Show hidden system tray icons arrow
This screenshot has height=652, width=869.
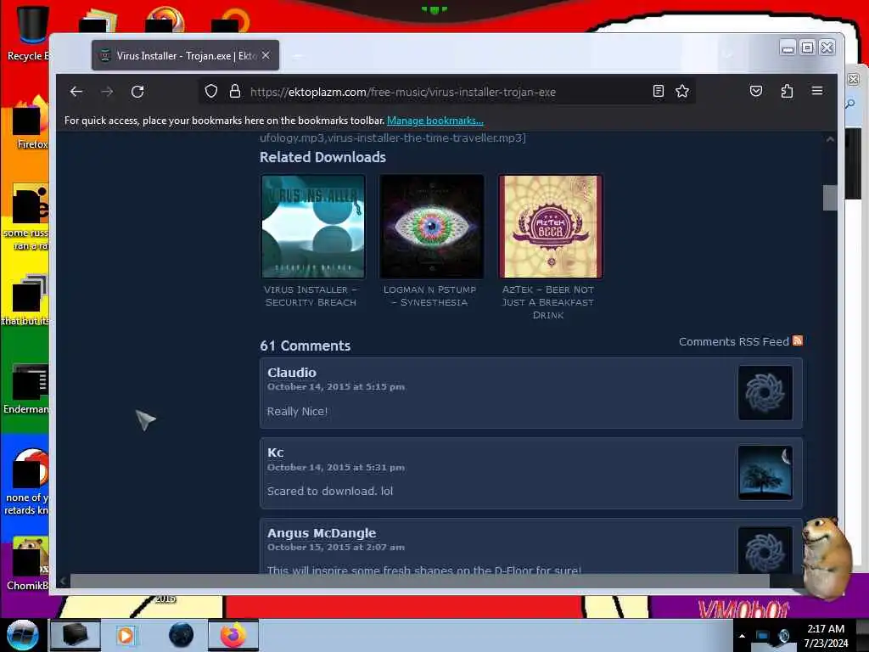click(x=742, y=636)
